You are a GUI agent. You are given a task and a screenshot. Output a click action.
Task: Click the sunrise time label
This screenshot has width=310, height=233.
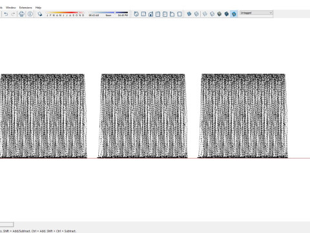(94, 16)
